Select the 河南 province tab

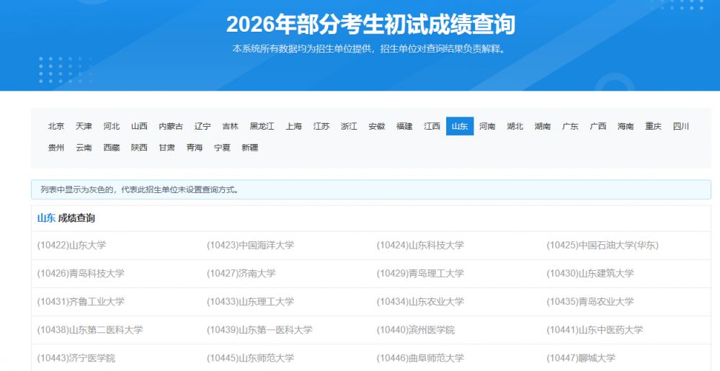click(487, 126)
